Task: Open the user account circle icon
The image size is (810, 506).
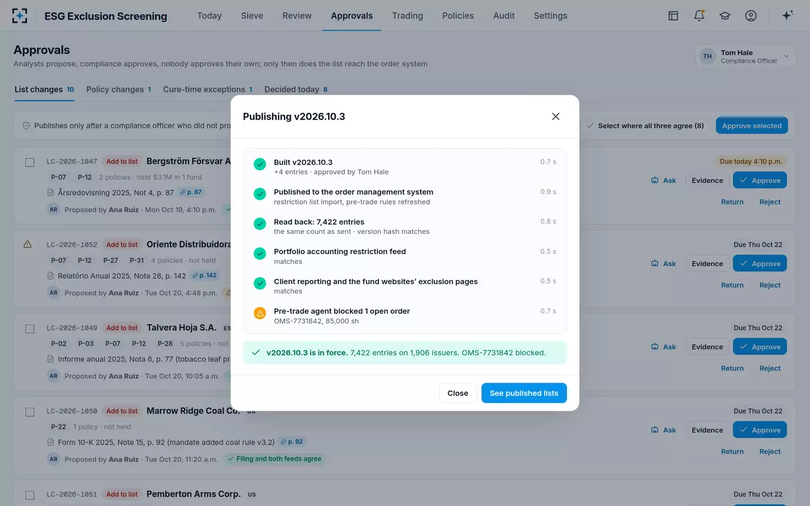Action: (x=751, y=16)
